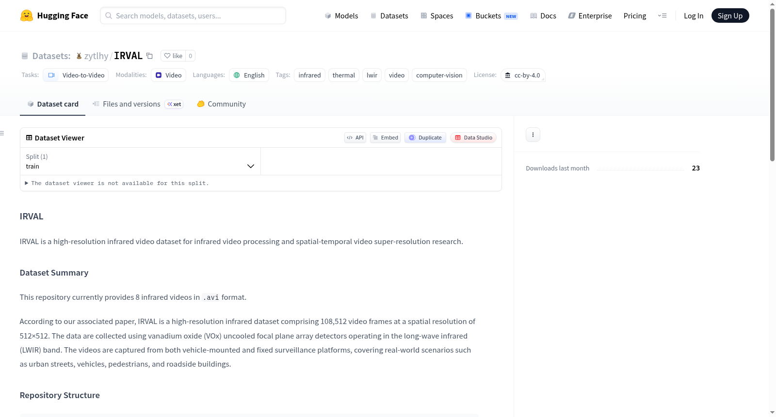Open the Community tab
The width and height of the screenshot is (776, 417).
[x=221, y=104]
